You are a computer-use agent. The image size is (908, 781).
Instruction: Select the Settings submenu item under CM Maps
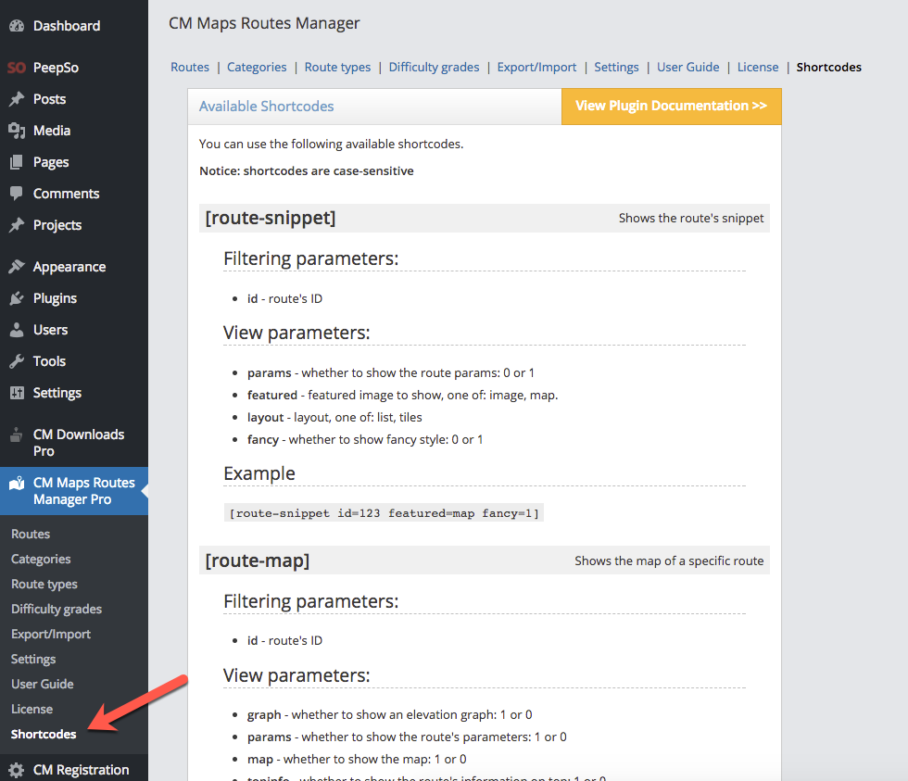[x=33, y=659]
